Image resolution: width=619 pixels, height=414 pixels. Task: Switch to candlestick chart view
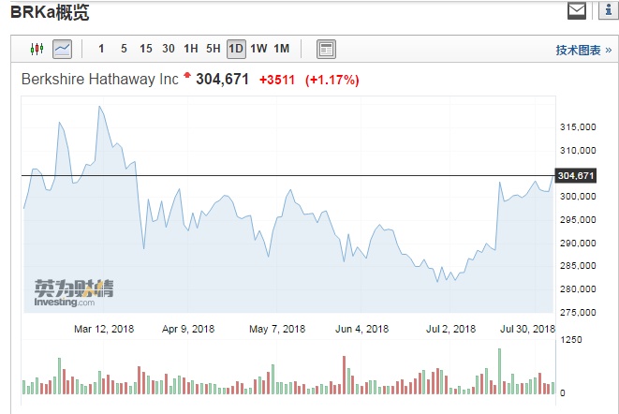click(37, 49)
